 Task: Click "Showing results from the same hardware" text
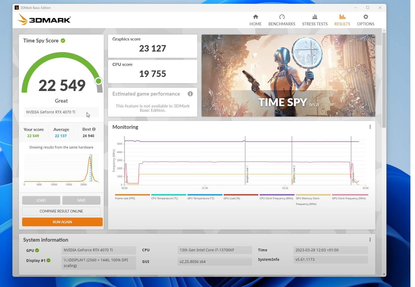click(x=61, y=147)
